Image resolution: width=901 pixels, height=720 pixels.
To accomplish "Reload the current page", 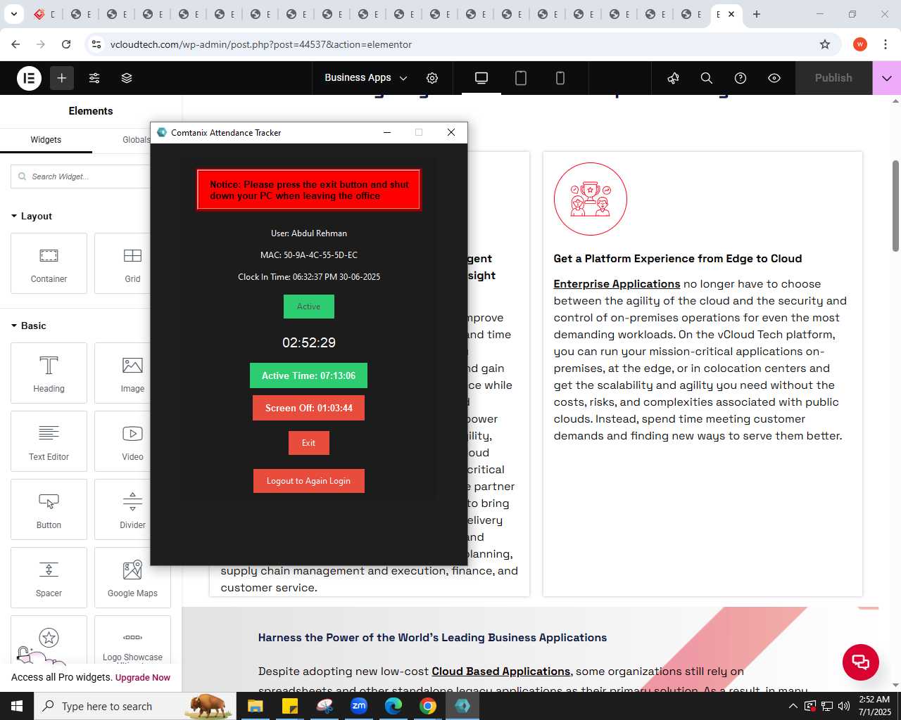I will [66, 44].
